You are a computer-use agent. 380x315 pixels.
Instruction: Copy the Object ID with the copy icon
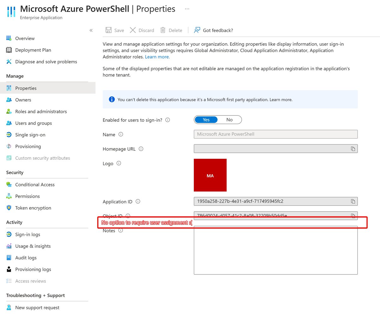[353, 216]
